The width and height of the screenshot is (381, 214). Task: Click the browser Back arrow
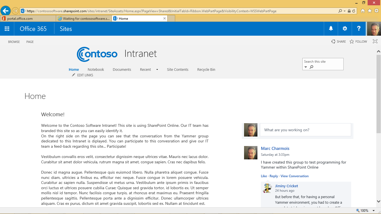click(6, 11)
